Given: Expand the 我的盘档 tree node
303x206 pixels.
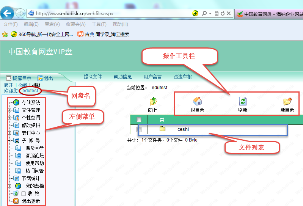Looking at the screenshot, I should [x=9, y=186].
